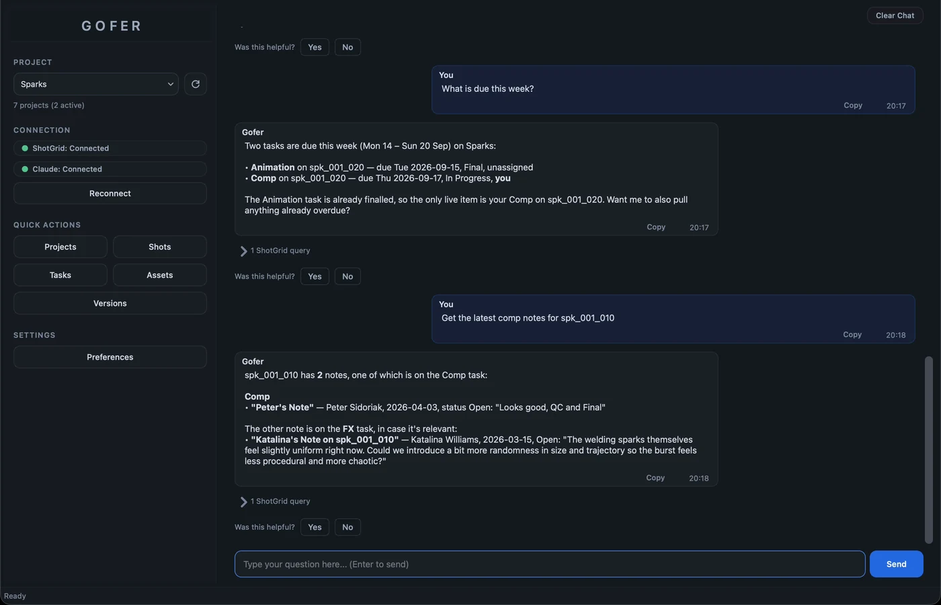Screen dimensions: 941x605
Task: Clear the chat history
Action: point(895,15)
